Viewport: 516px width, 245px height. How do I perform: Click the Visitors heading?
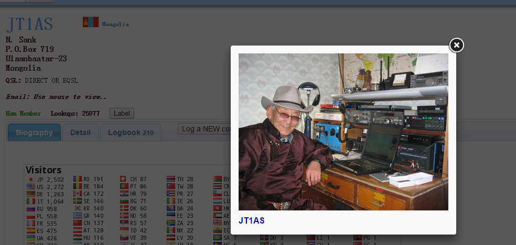pyautogui.click(x=44, y=170)
